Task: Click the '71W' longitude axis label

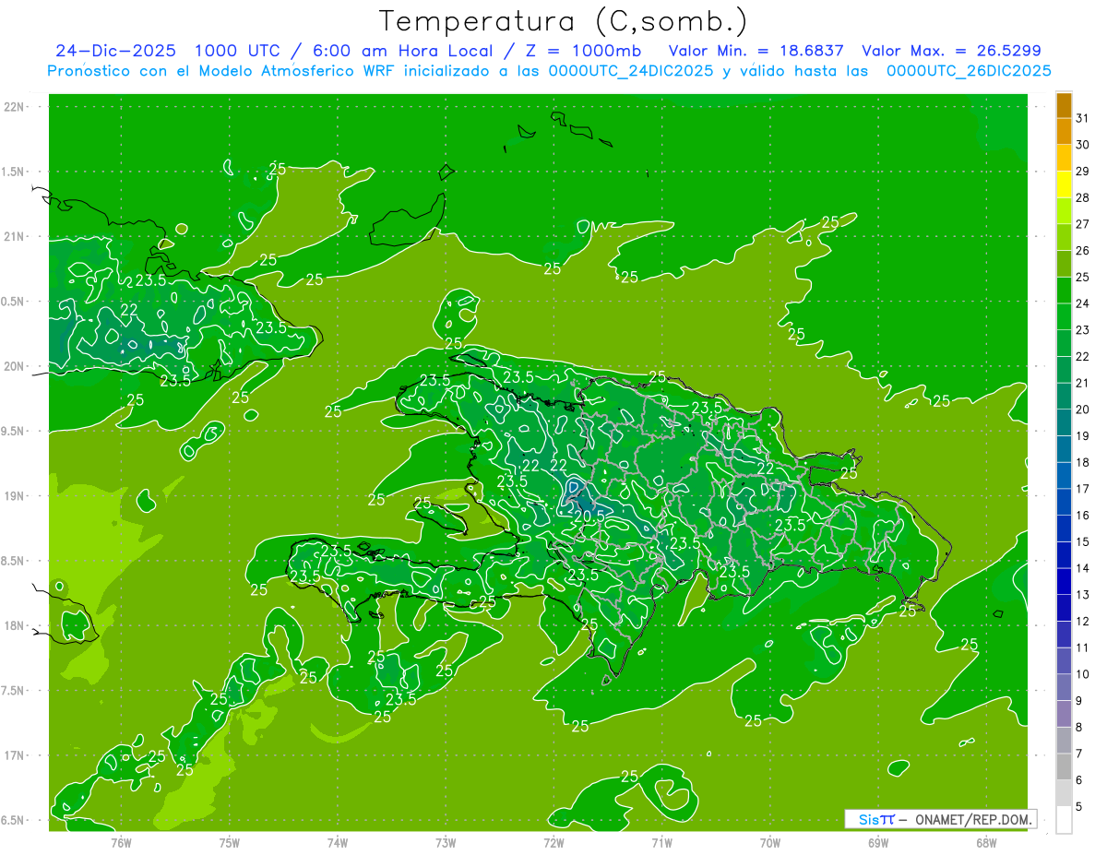Action: (x=661, y=842)
